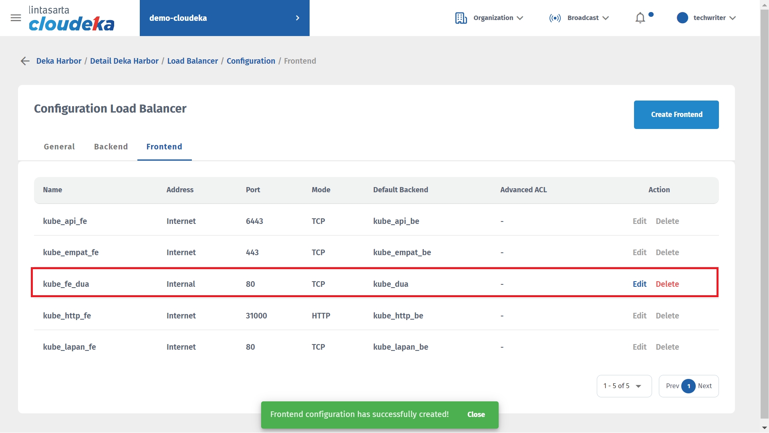Click the Next pagination button
The height and width of the screenshot is (433, 769).
pos(705,386)
